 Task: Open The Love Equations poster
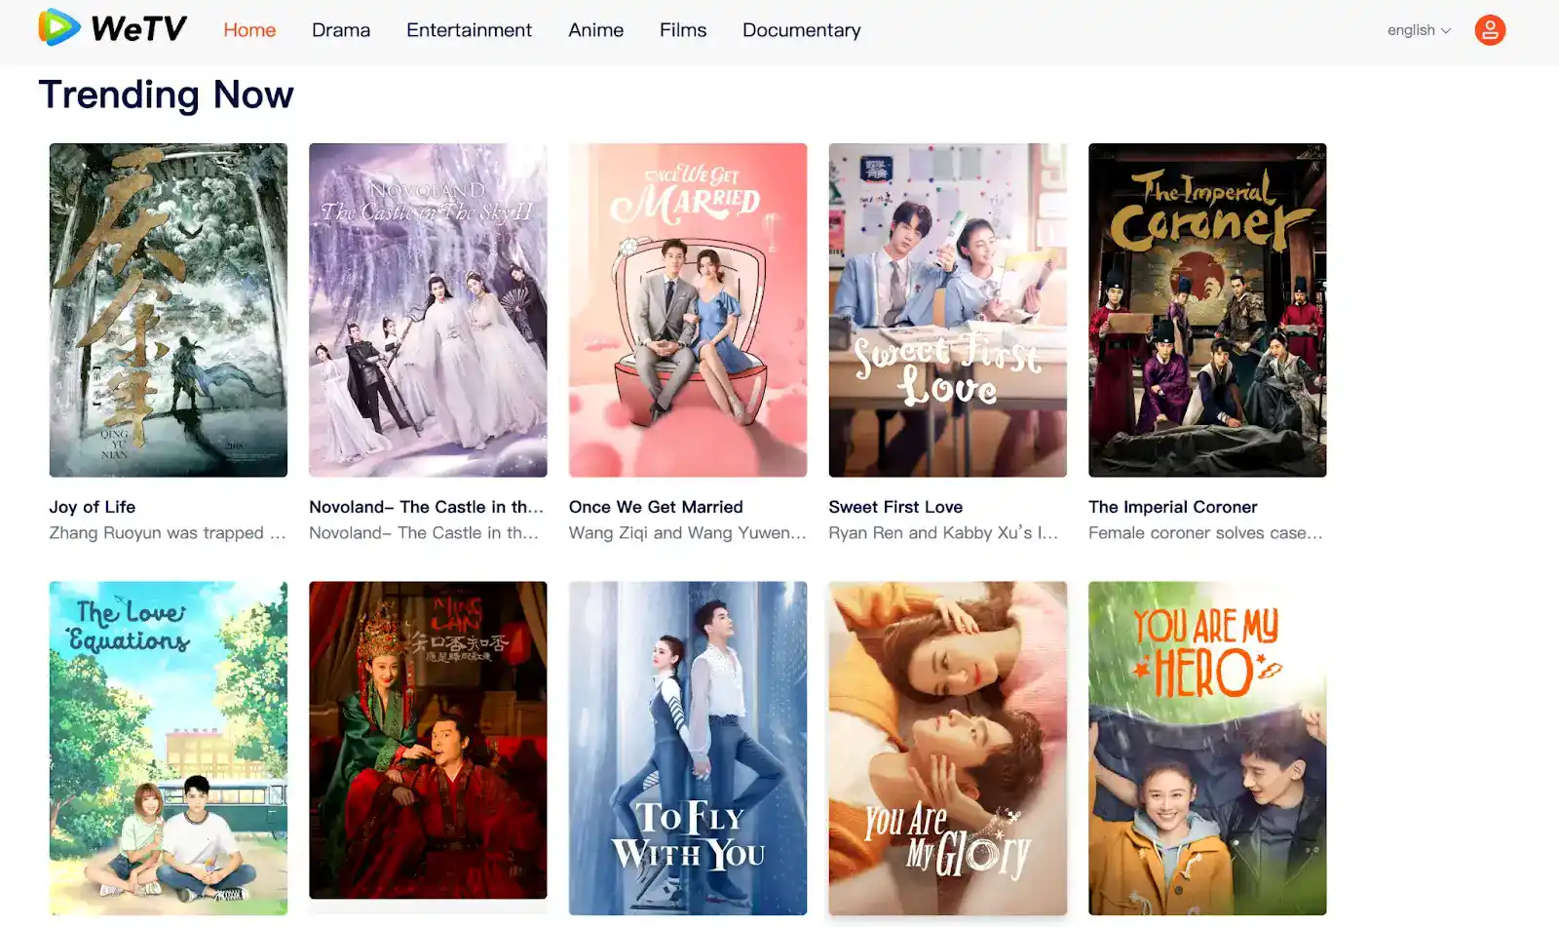pyautogui.click(x=169, y=749)
